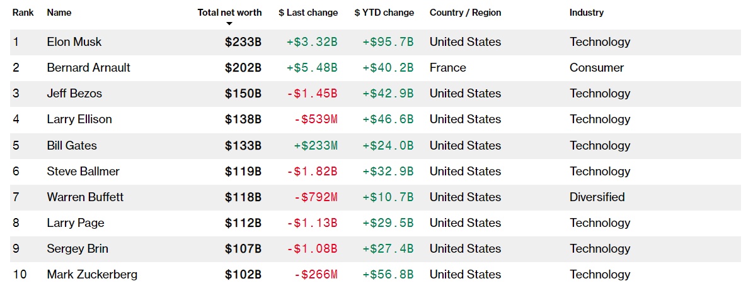Go to Sergey Brin's profile
This screenshot has height=286, width=753.
point(78,249)
